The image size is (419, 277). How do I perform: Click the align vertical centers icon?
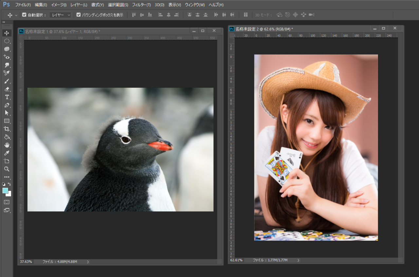pyautogui.click(x=142, y=15)
